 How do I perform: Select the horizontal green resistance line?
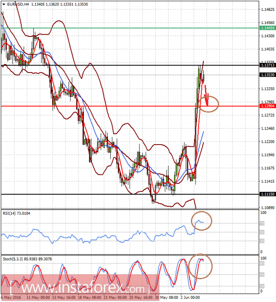(130, 28)
